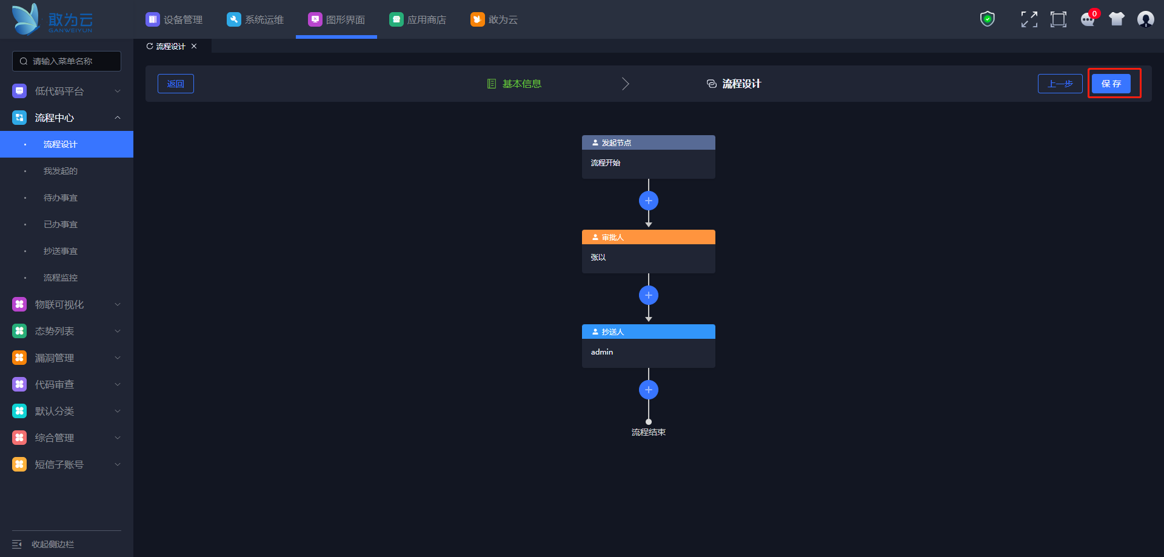The width and height of the screenshot is (1164, 557).
Task: Add node after the 发起节点 card
Action: click(x=649, y=201)
